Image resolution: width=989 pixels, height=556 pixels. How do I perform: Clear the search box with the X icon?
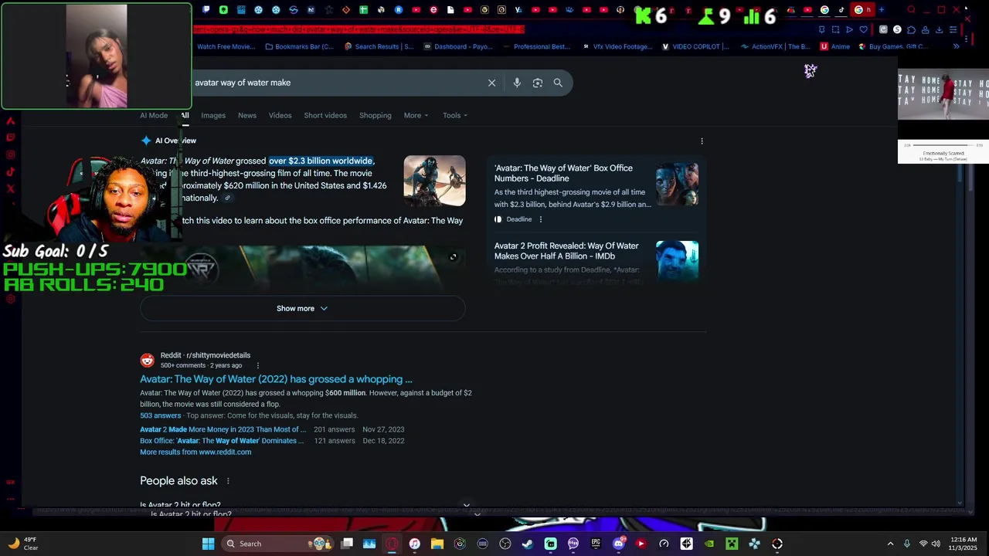pos(491,83)
